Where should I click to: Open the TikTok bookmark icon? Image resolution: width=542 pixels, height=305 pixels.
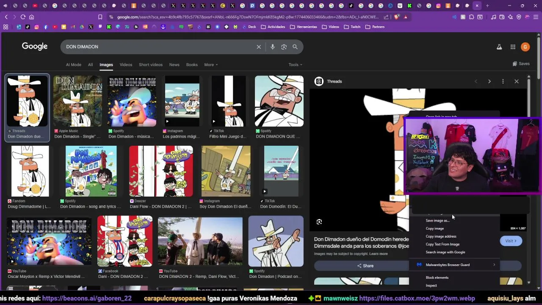coord(28,27)
